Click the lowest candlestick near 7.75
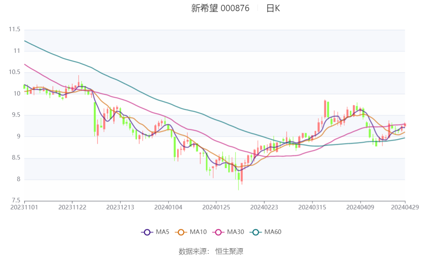 point(239,179)
